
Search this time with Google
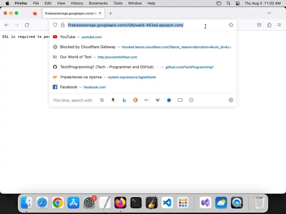point(102,100)
